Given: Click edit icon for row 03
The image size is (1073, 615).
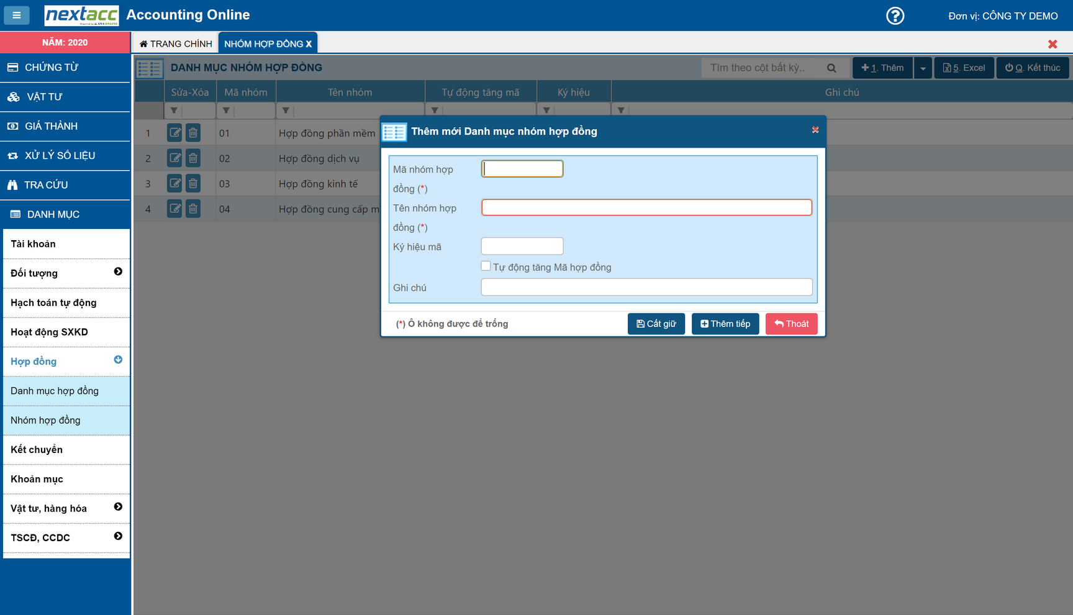Looking at the screenshot, I should point(174,184).
